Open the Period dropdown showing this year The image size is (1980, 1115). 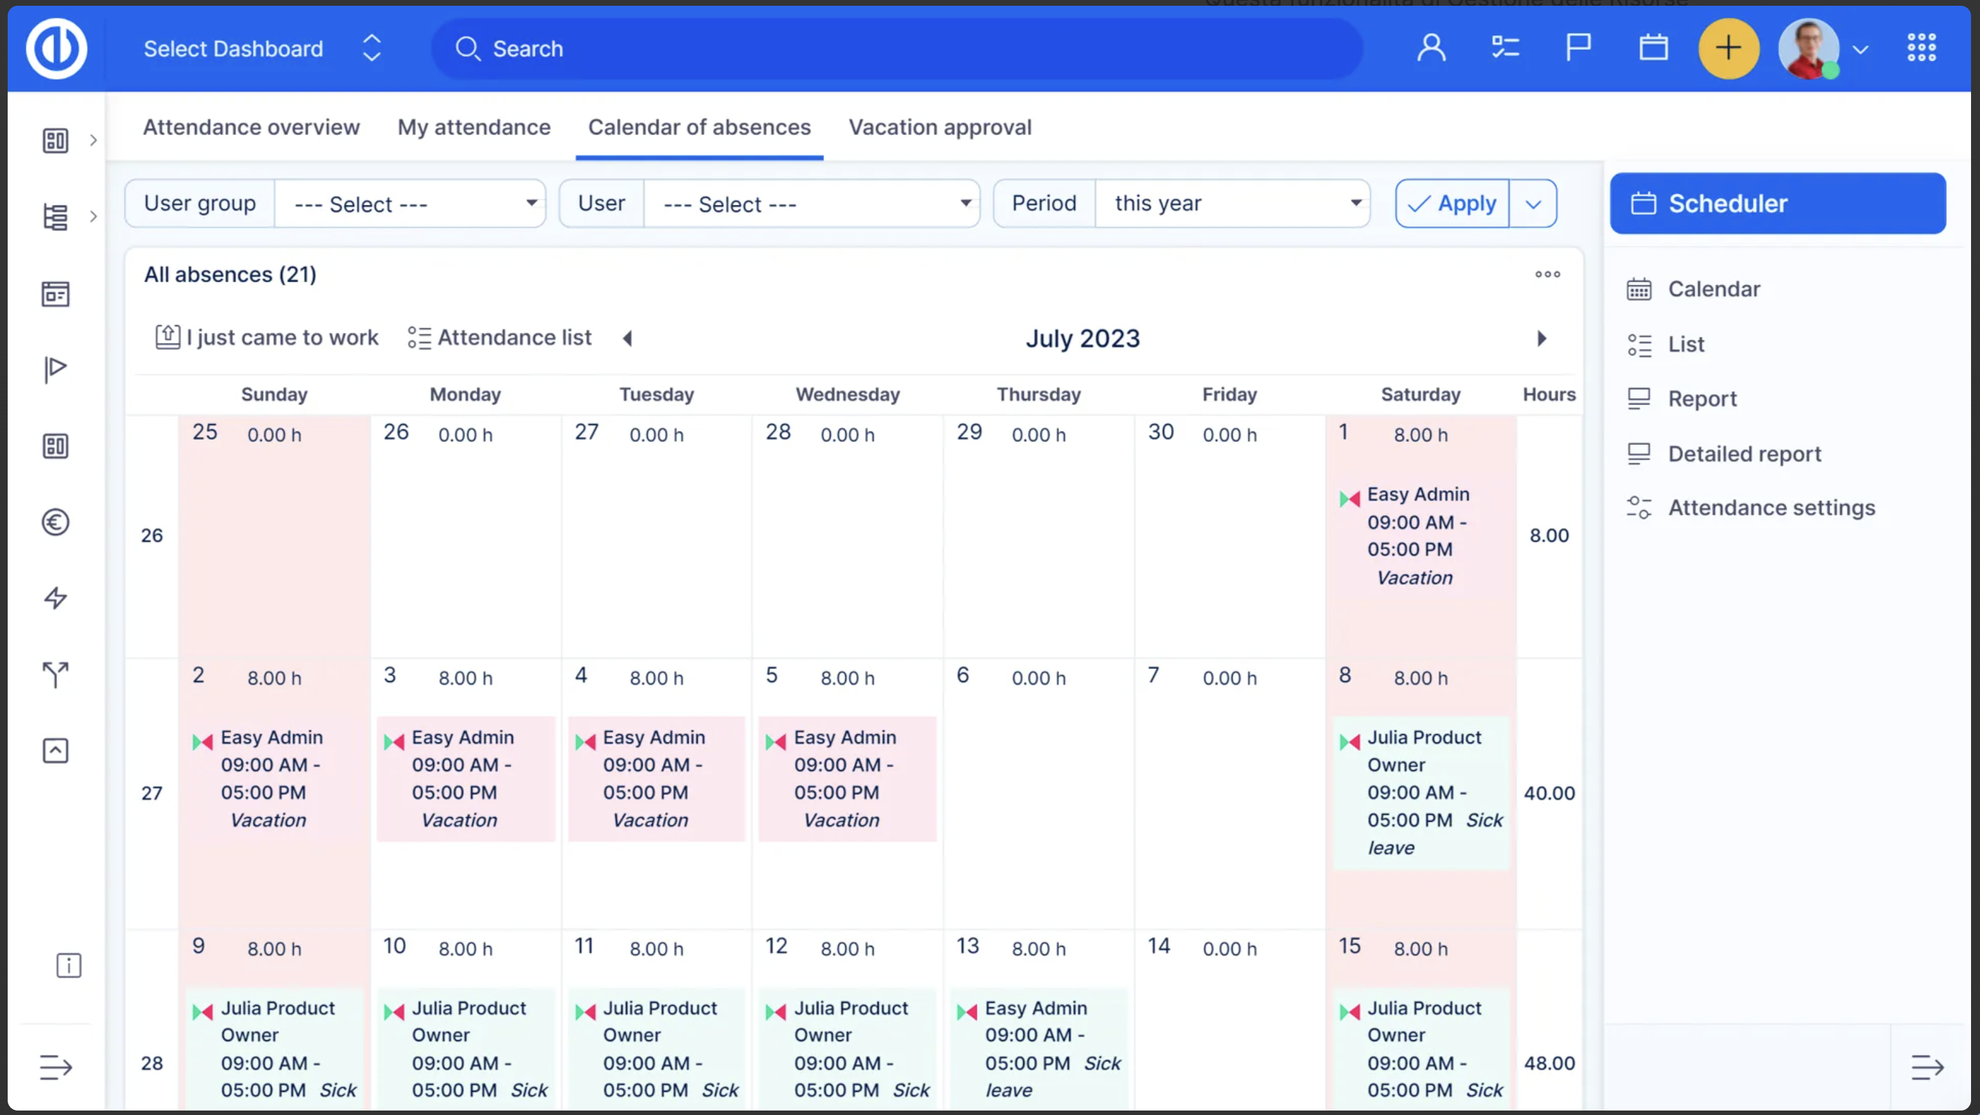click(x=1232, y=204)
